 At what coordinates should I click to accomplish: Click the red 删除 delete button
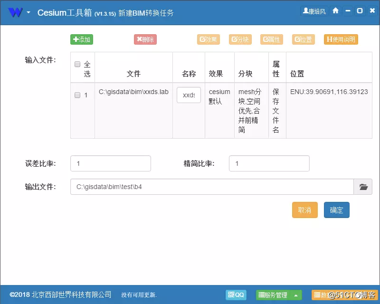pyautogui.click(x=145, y=39)
